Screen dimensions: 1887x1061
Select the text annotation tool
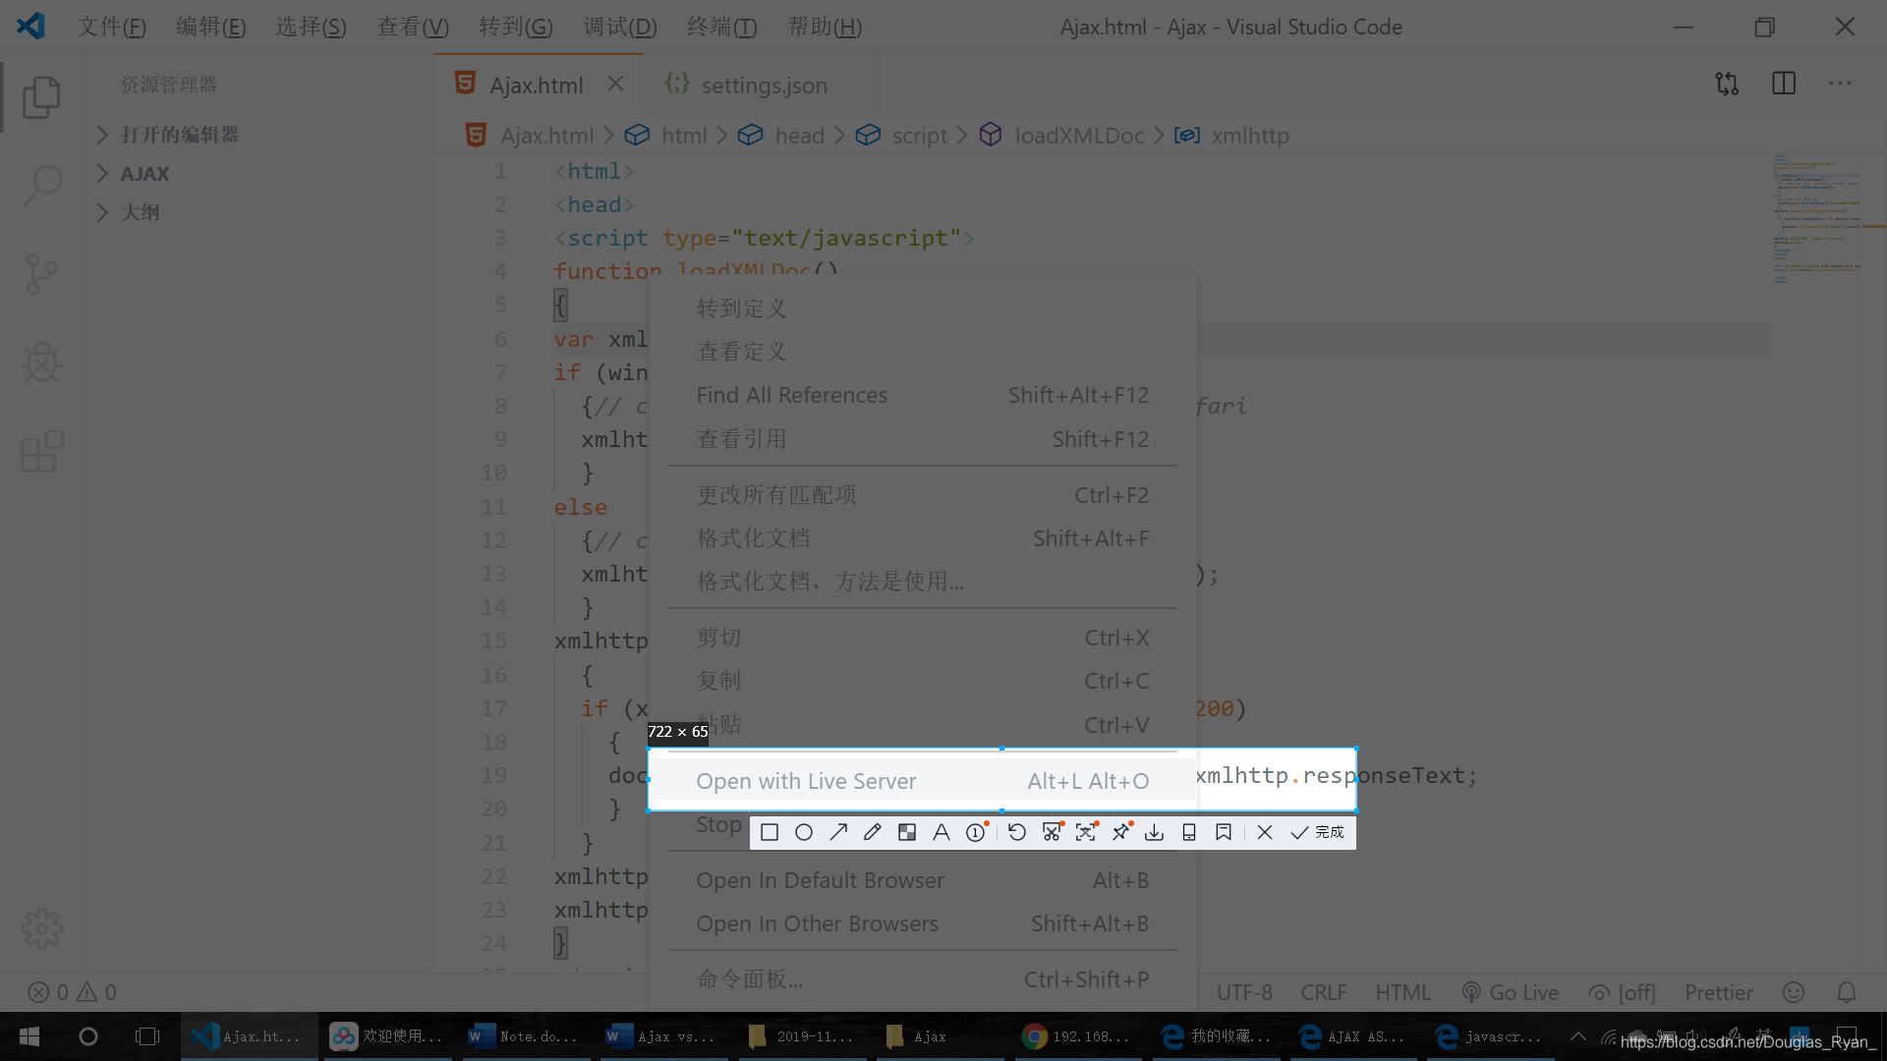(x=941, y=833)
